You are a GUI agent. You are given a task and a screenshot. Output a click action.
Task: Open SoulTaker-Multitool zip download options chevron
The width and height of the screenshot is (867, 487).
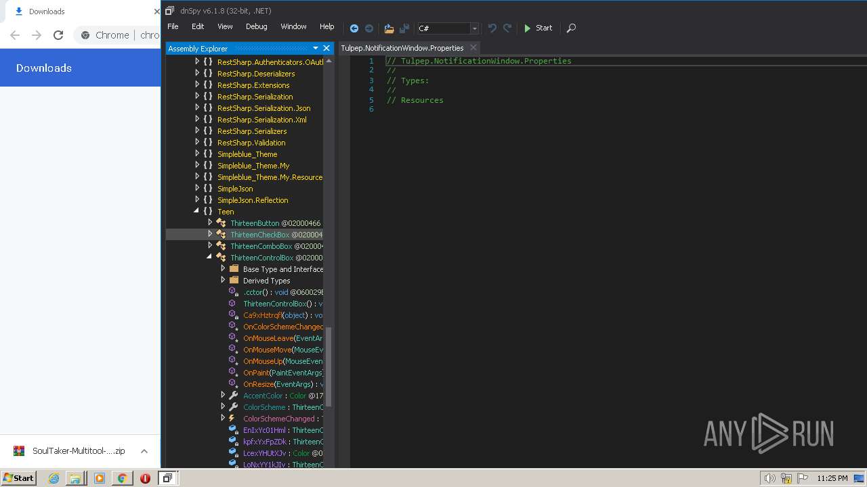(x=144, y=451)
